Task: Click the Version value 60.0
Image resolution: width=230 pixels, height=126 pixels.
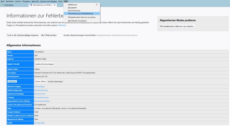Action: click(x=36, y=56)
